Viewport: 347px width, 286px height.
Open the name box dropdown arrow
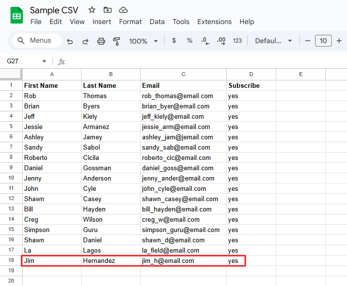(x=44, y=62)
